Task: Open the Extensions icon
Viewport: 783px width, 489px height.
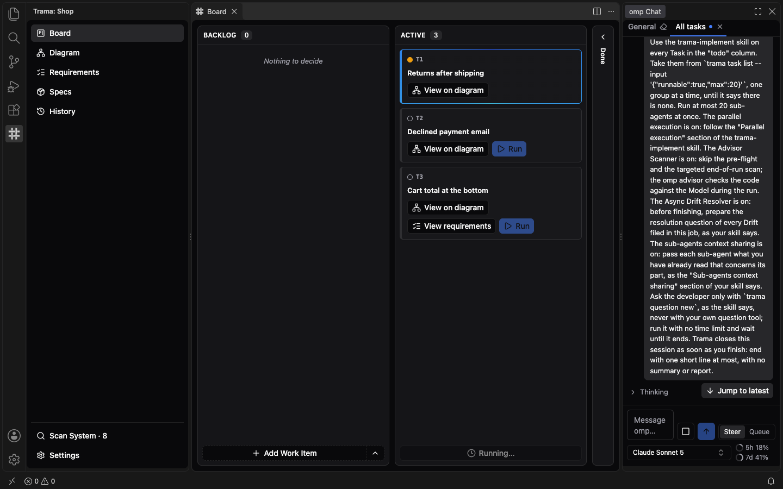Action: click(x=14, y=110)
